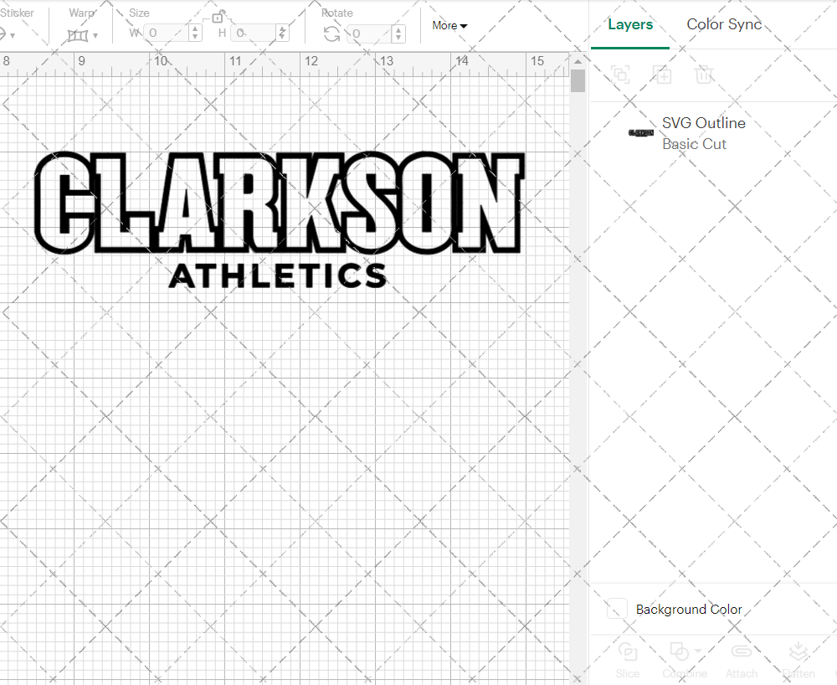Viewport: 837px width, 685px height.
Task: Click the CLARKSON layer thumbnail
Action: click(x=639, y=132)
